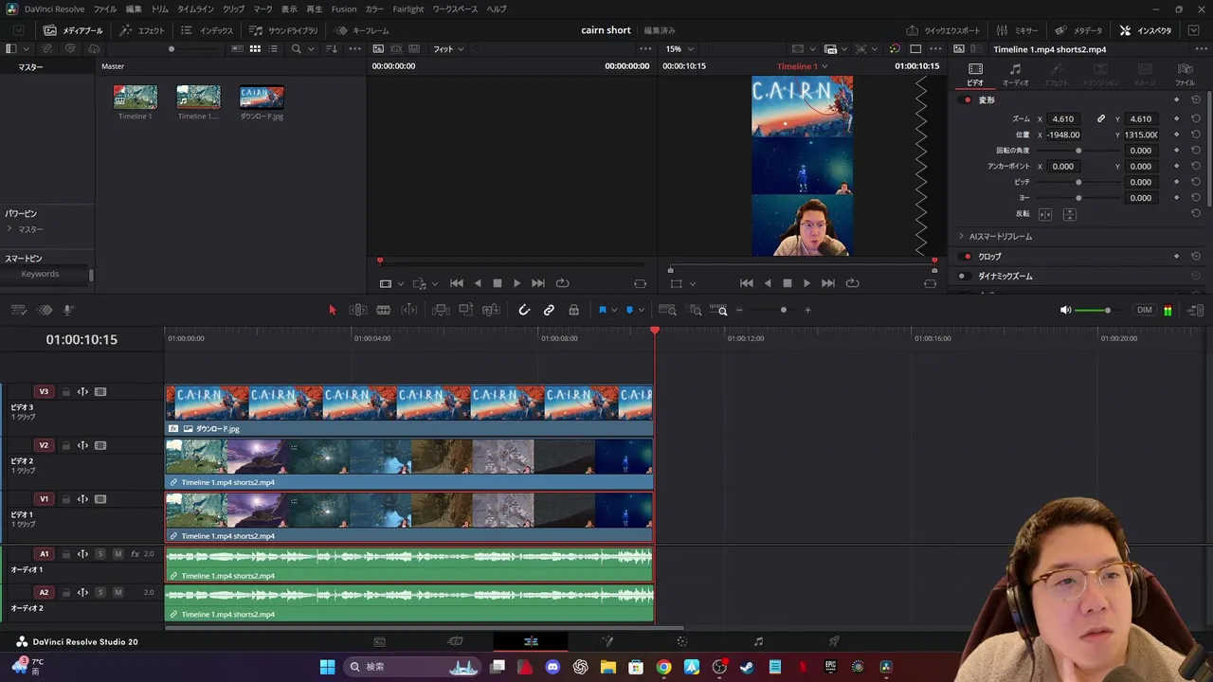Add keyframe for 位置 parameter
The image size is (1213, 682).
coord(1177,135)
